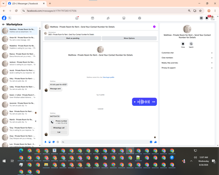Expand the Customize chat section
Screen dimensions: 219x175
(x=187, y=53)
